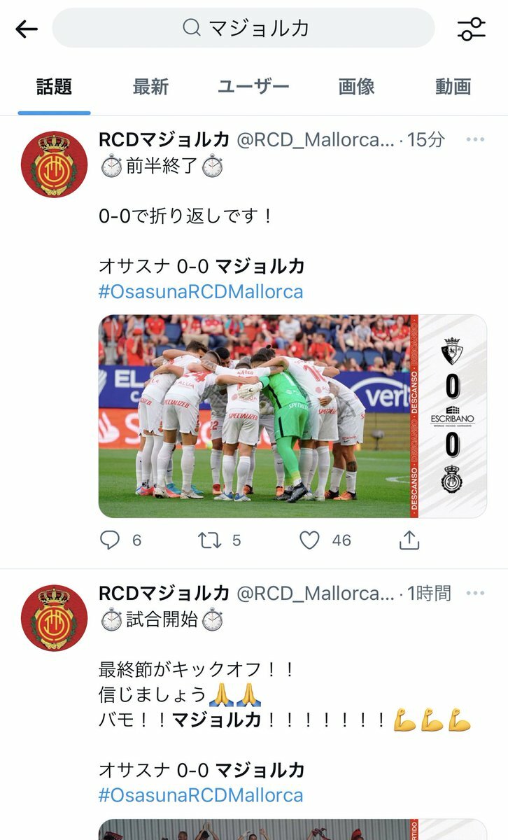Image resolution: width=508 pixels, height=840 pixels.
Task: Click the マジョルカ search field
Action: point(244,28)
